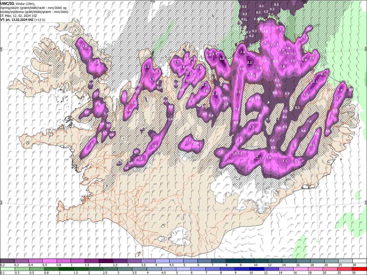Select the 0.8 magenta swatch in upper legend row
The height and width of the screenshot is (275, 367).
point(63,261)
